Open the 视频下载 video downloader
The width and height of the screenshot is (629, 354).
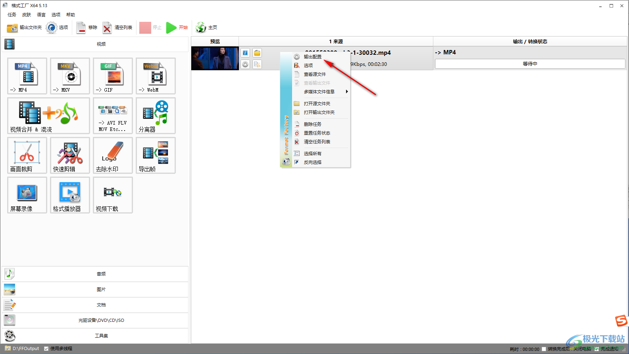113,195
